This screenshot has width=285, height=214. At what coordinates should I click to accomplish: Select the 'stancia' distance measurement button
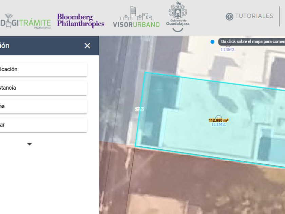coord(43,88)
